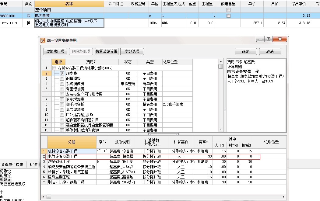
Task: Click the 分册 column header
Action: click(72, 142)
